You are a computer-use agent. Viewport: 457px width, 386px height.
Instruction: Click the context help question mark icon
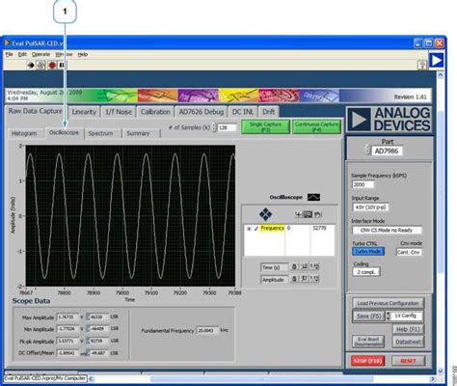click(x=422, y=66)
